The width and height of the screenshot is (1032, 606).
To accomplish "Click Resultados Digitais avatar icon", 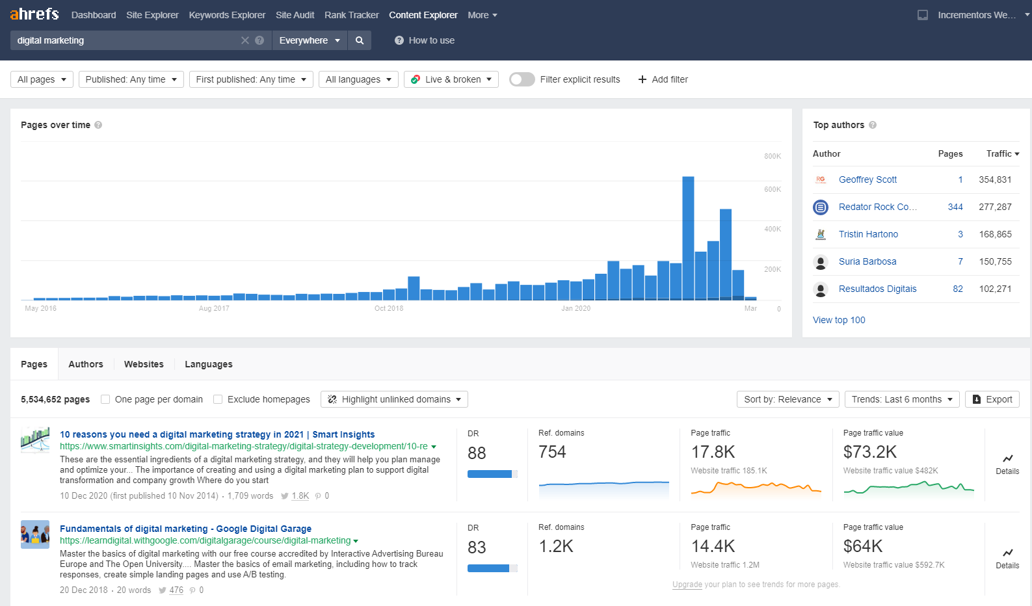I will tap(821, 289).
